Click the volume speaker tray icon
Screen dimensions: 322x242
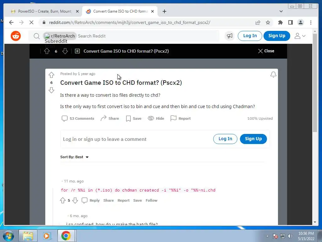tap(290, 236)
